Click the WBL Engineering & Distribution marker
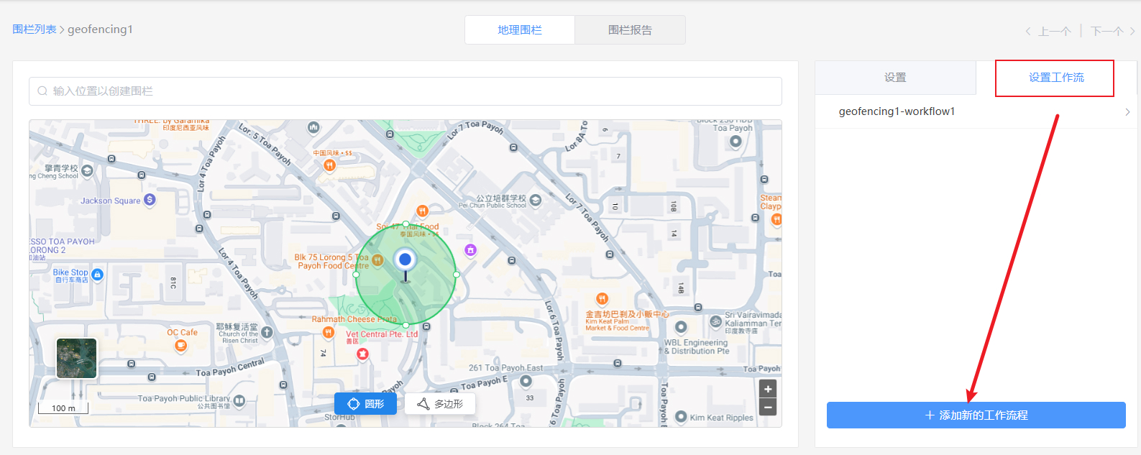 681,328
